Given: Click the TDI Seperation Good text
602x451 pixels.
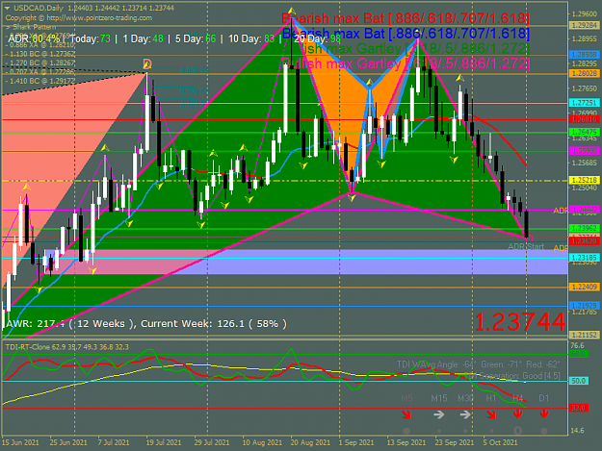Looking at the screenshot, I should 511,376.
